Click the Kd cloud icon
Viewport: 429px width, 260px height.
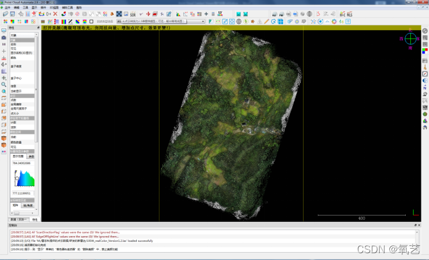tap(275, 14)
